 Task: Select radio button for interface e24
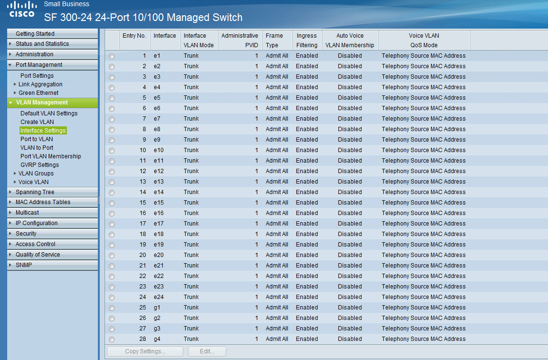pos(112,298)
